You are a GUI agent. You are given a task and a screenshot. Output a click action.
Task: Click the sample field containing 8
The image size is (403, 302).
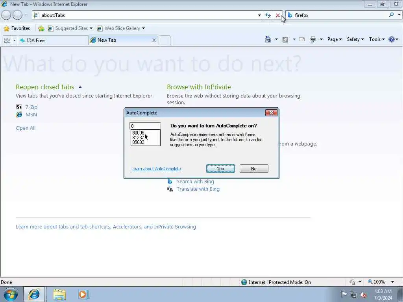pos(145,126)
